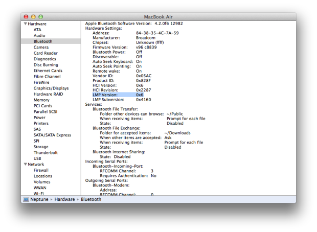Click the Bluetooth Power Off row
The height and width of the screenshot is (232, 317).
click(117, 52)
